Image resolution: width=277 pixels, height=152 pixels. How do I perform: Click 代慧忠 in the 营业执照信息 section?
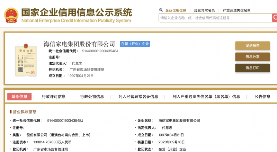click(167, 128)
